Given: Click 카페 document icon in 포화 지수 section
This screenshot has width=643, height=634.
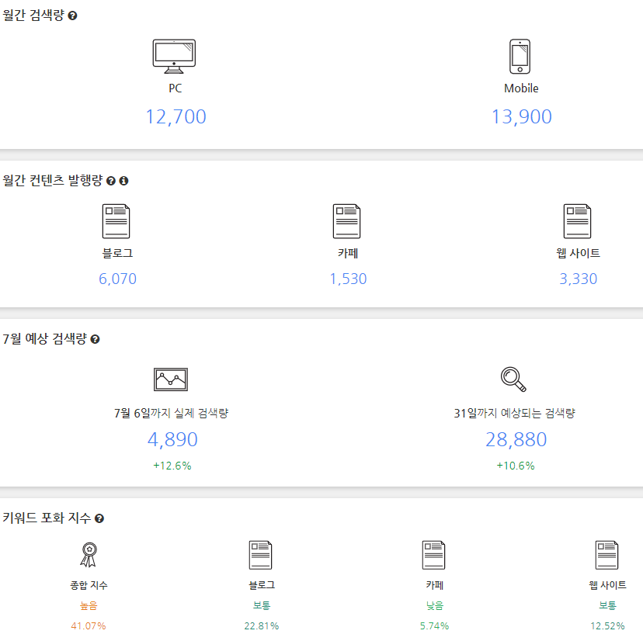Looking at the screenshot, I should click(x=434, y=555).
